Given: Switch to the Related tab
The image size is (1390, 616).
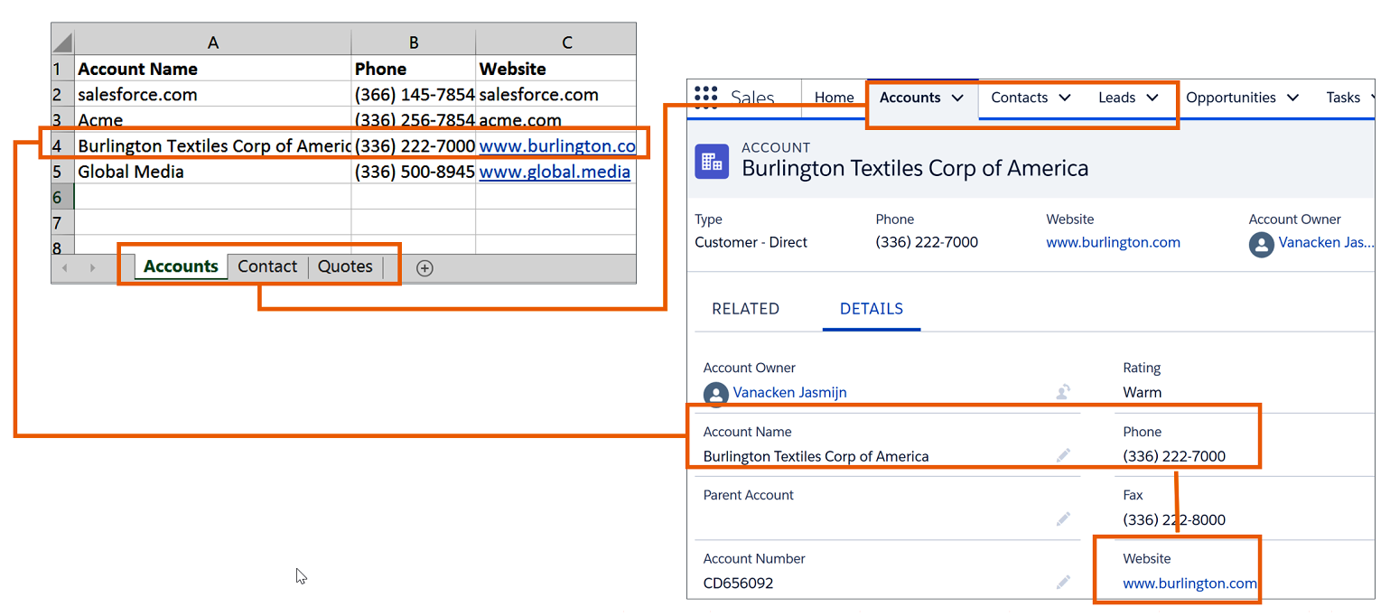Looking at the screenshot, I should point(745,309).
